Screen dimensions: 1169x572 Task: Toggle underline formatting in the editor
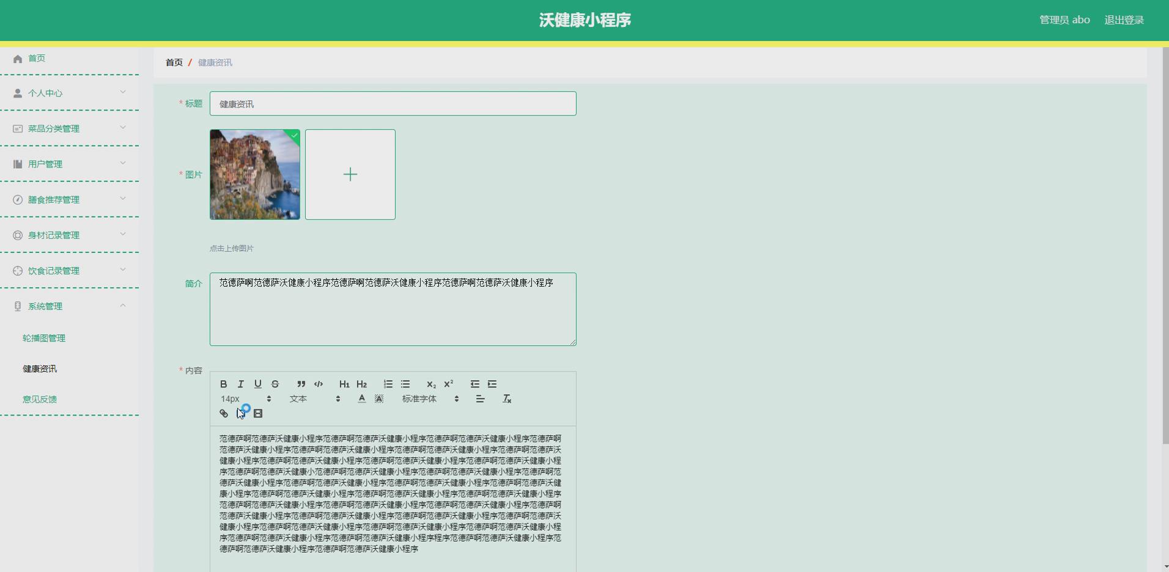pos(258,384)
